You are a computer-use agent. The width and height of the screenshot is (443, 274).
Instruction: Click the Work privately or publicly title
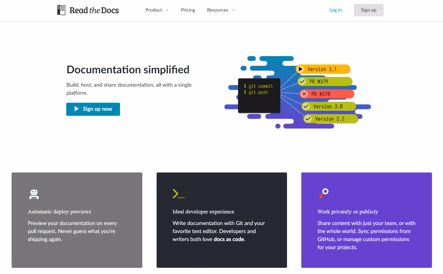point(348,212)
